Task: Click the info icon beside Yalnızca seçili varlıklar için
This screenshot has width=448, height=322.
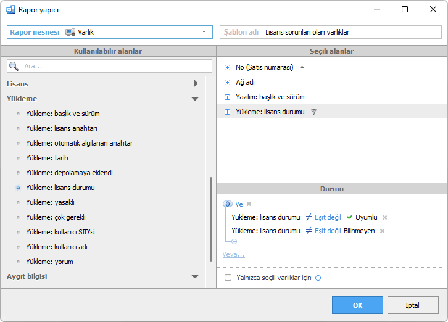Action: click(x=318, y=278)
